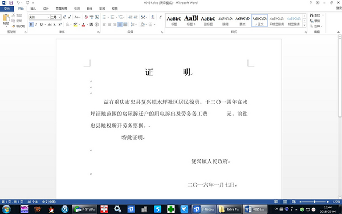Viewport: 342px width, 214px height.
Task: Toggle Italic formatting button
Action: point(36,25)
